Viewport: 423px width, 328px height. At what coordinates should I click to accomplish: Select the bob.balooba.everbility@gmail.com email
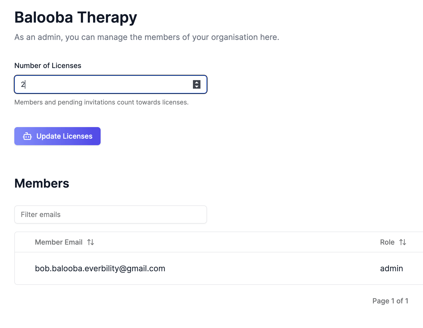100,268
